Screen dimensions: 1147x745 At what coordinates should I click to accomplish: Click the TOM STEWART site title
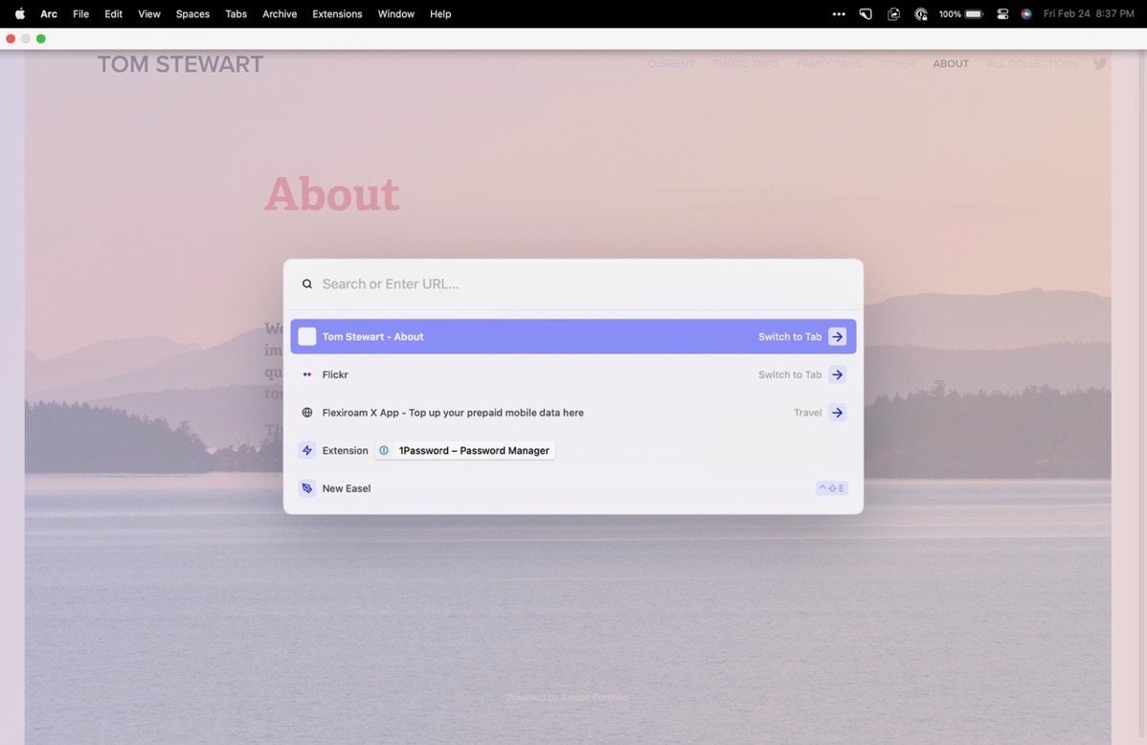coord(180,64)
